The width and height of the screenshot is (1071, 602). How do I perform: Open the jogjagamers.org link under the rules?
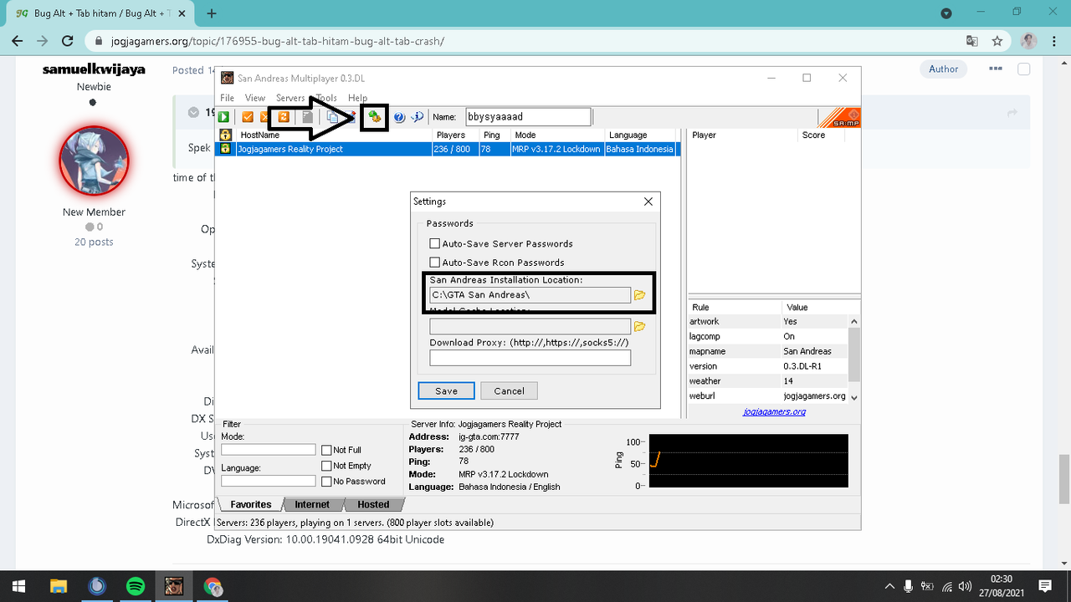[774, 411]
